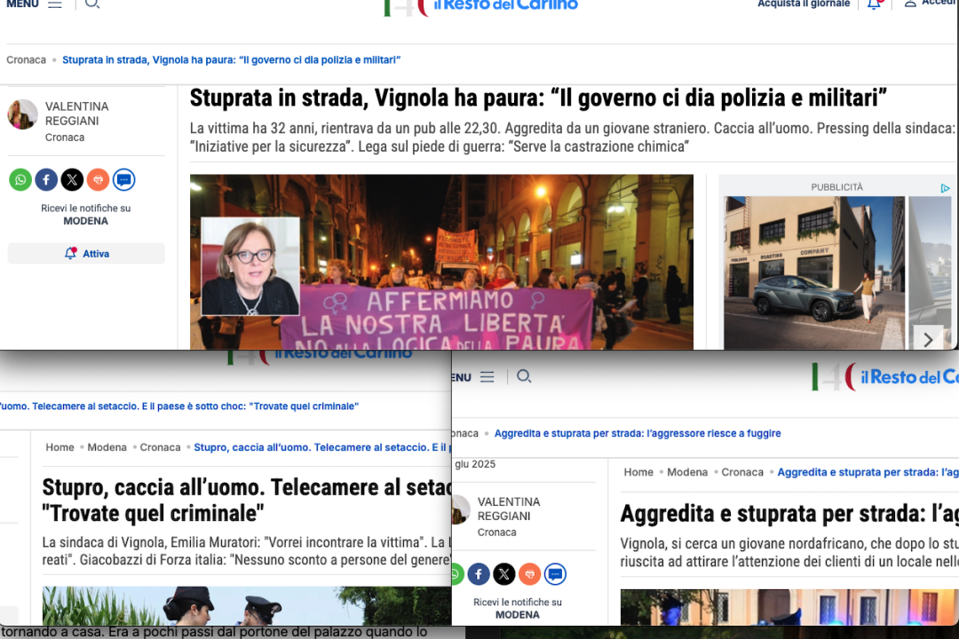Open comments icon in top window sidebar
The width and height of the screenshot is (959, 639).
tap(123, 180)
